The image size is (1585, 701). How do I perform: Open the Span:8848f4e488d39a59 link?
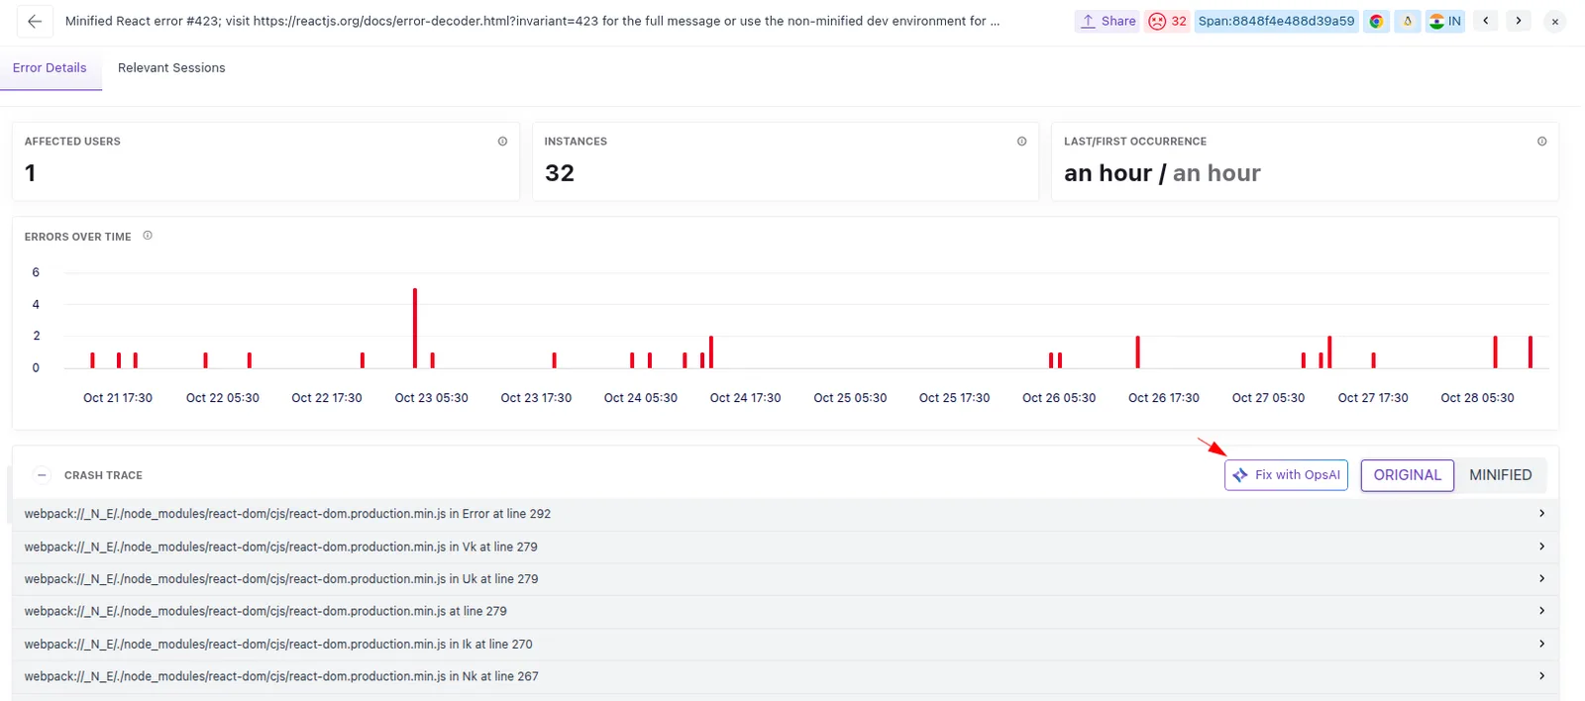1276,21
